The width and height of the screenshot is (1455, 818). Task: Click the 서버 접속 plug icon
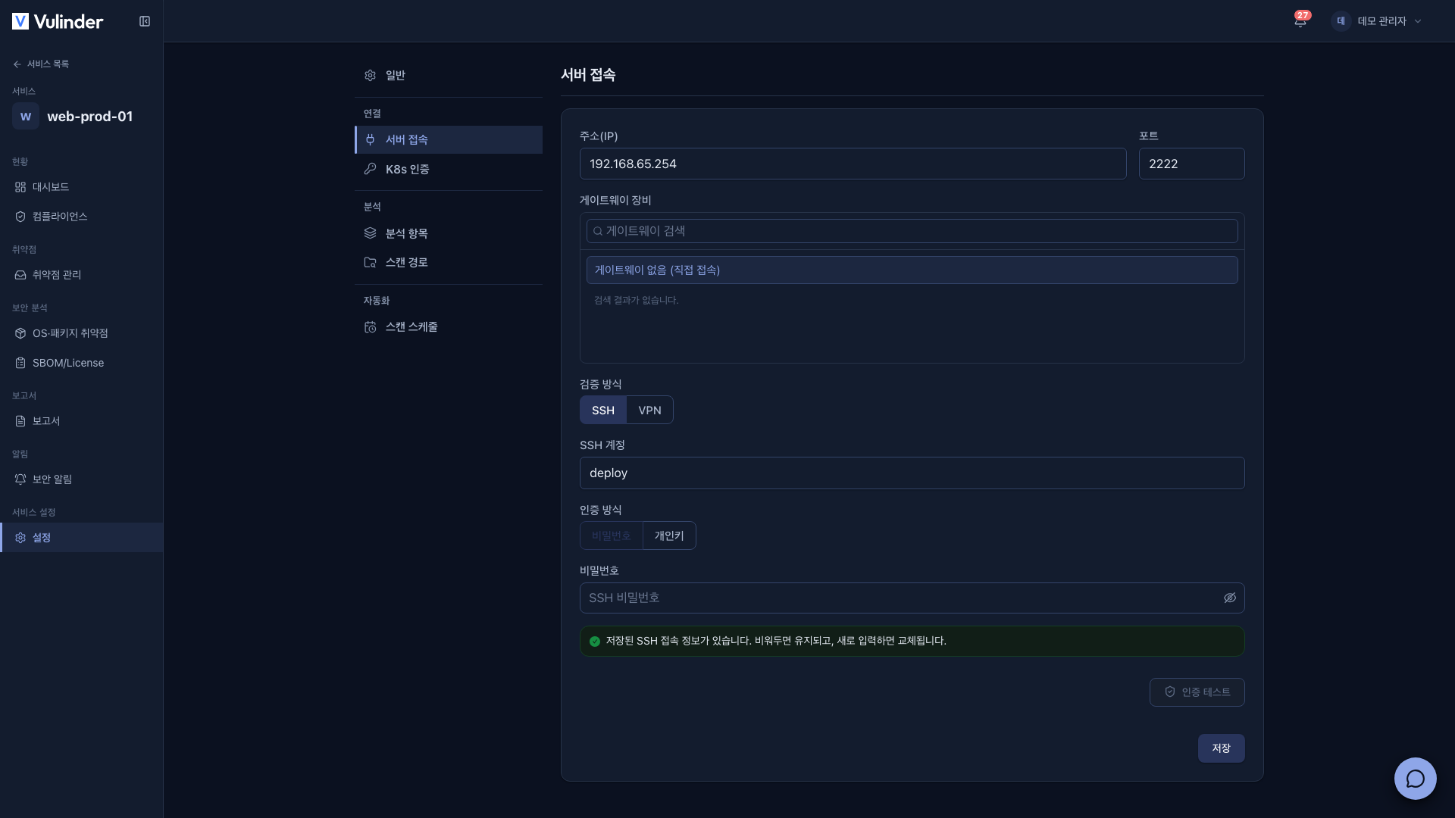370,139
